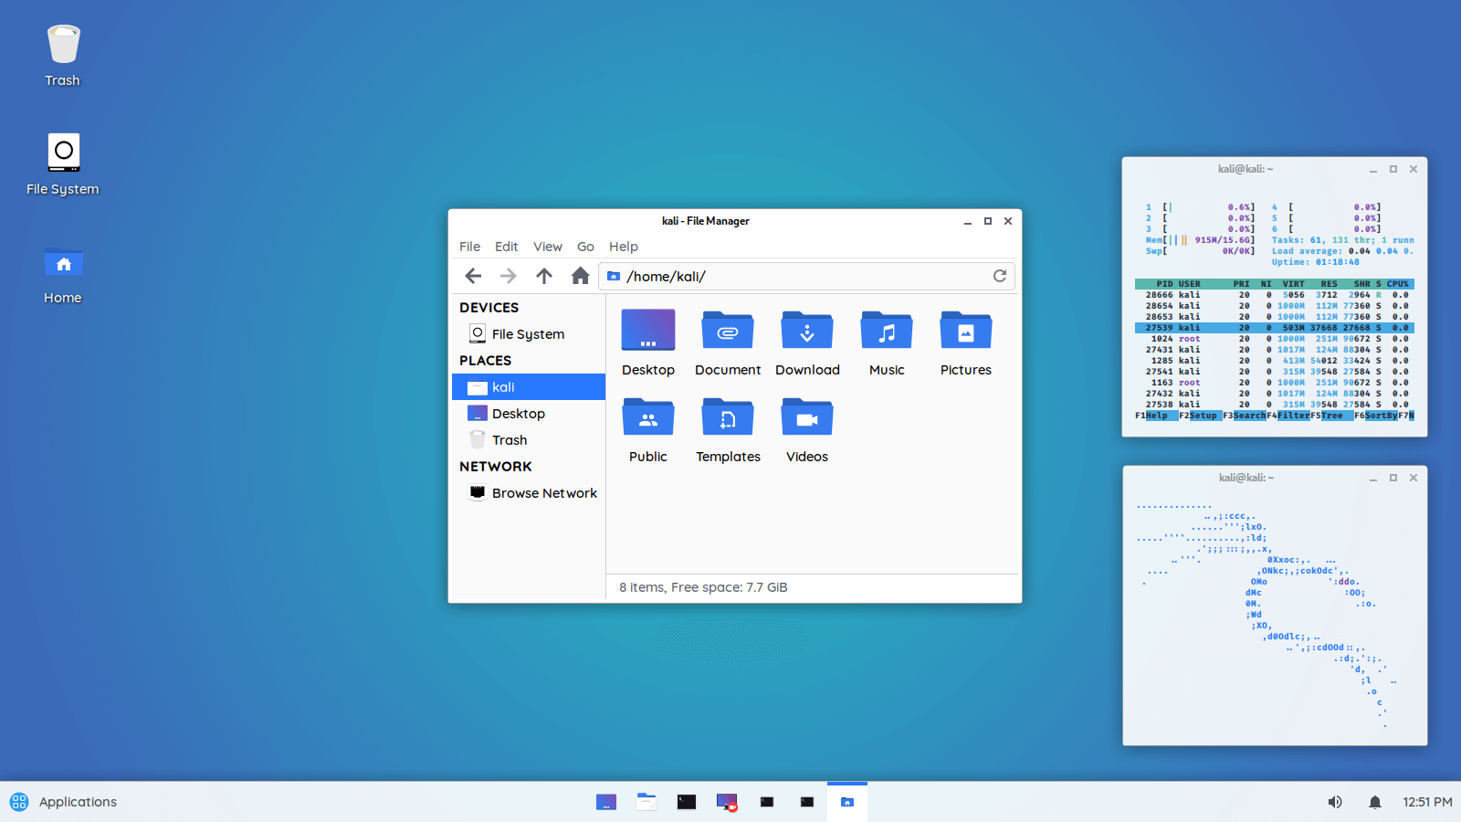Screen dimensions: 1461x822
Task: Click the file manager window button in the taskbar
Action: pyautogui.click(x=846, y=801)
